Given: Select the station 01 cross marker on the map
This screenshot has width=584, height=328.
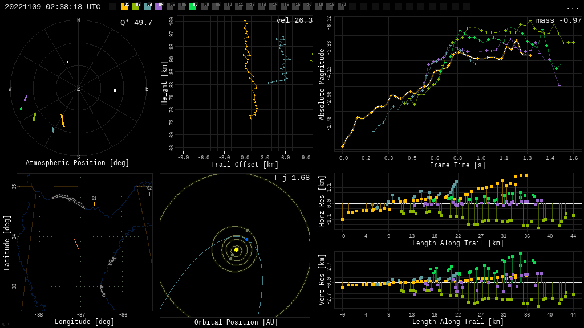Looking at the screenshot, I should pos(94,204).
